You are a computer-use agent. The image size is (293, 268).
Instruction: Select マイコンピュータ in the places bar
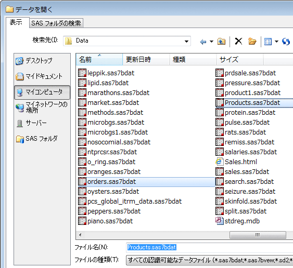click(42, 92)
